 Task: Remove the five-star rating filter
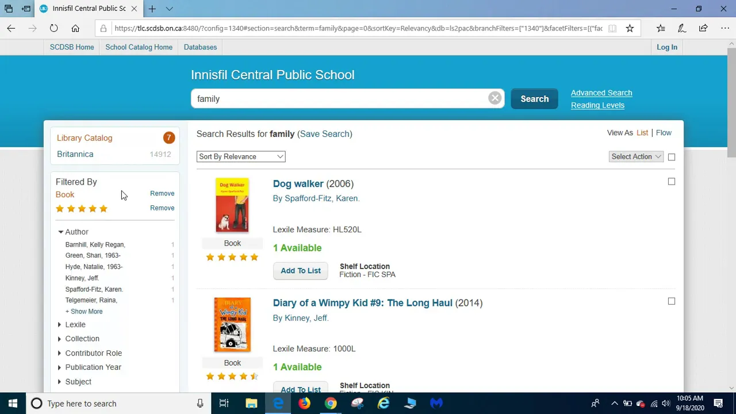[162, 208]
